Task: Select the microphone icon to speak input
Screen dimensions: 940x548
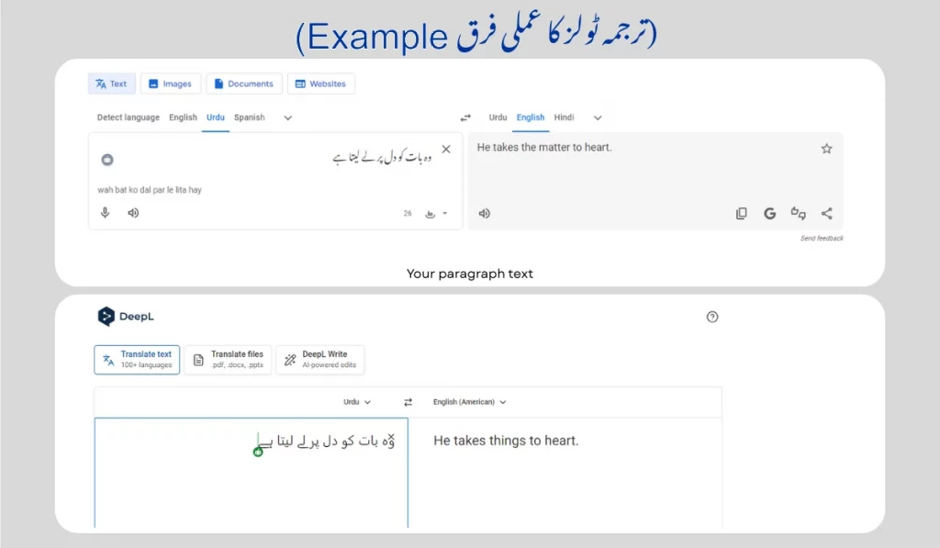Action: pos(105,212)
